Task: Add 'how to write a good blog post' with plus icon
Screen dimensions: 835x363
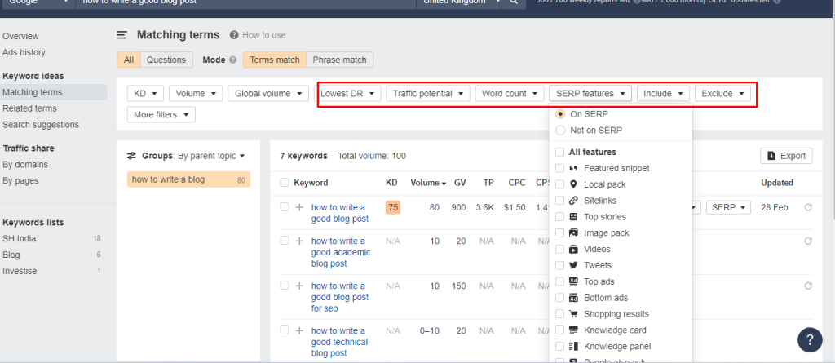Action: pos(300,207)
